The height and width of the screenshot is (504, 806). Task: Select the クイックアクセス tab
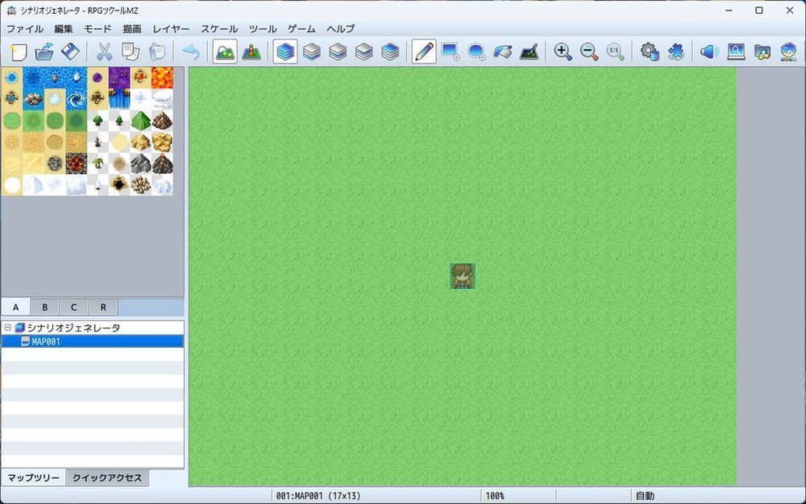coord(107,477)
